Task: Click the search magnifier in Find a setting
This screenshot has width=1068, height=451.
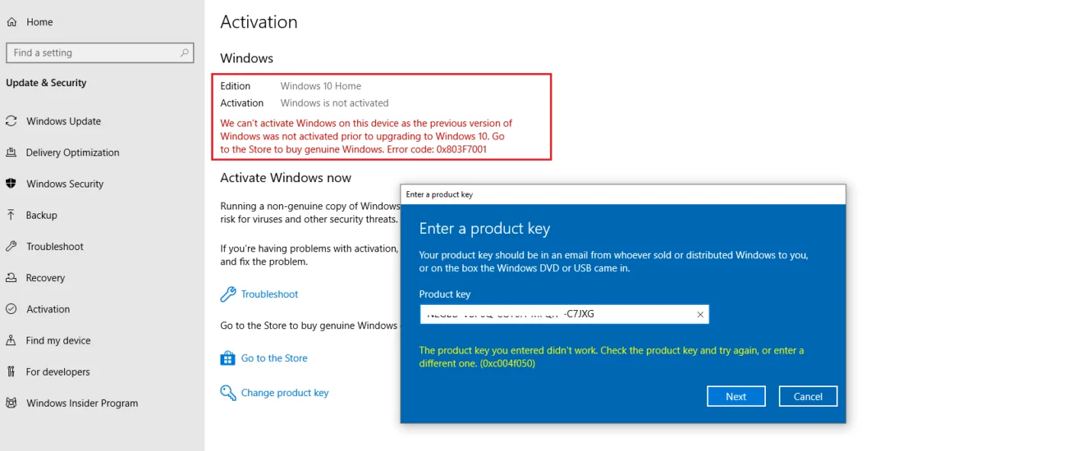Action: tap(183, 53)
